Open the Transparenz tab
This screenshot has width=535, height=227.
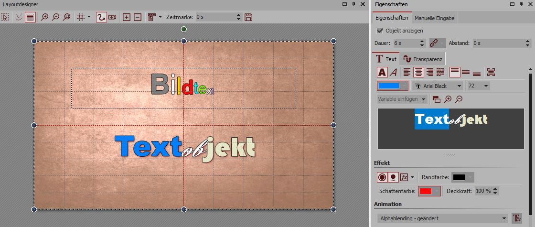pos(422,59)
